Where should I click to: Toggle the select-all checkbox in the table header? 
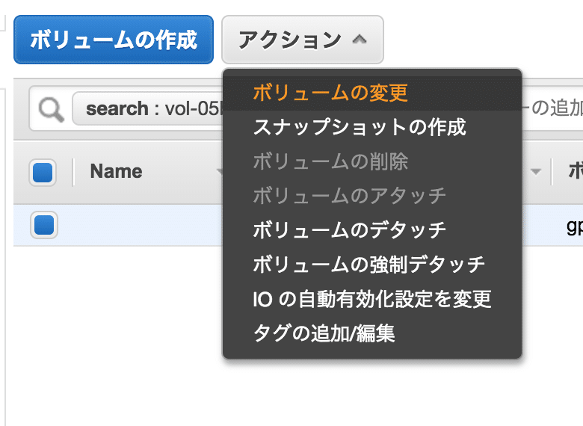point(43,173)
